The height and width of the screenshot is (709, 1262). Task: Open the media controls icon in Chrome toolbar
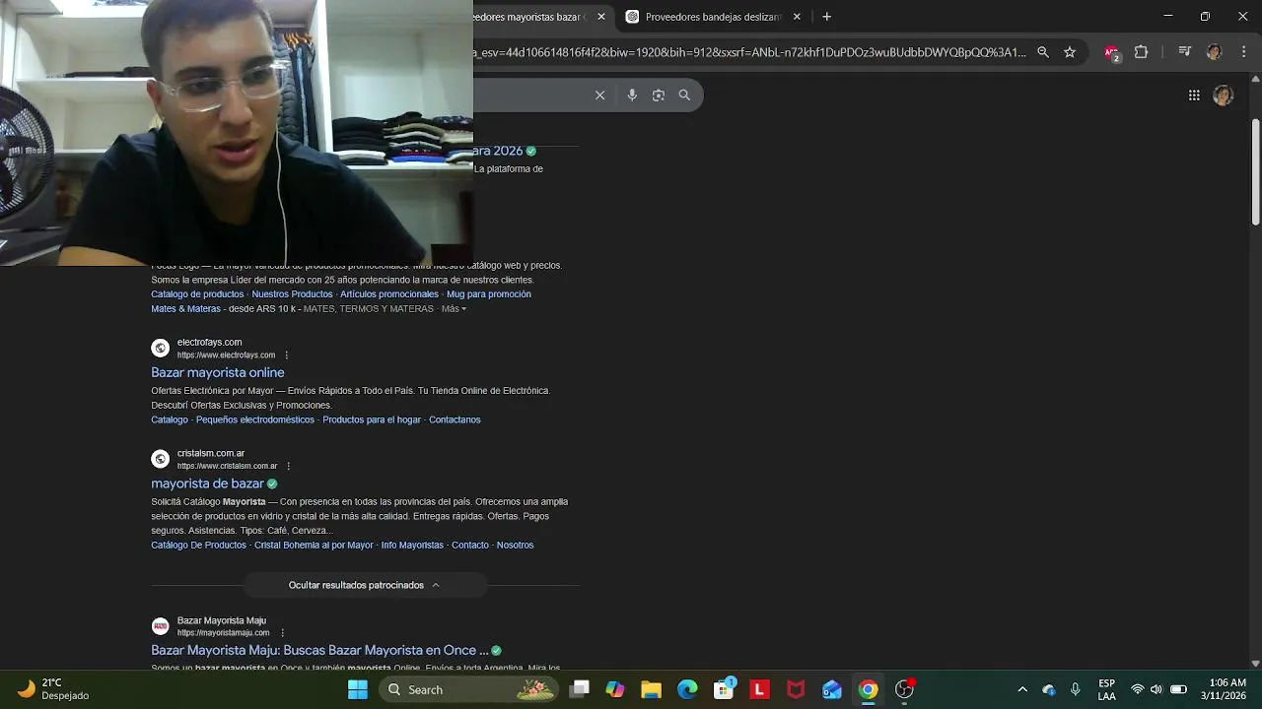(x=1185, y=52)
